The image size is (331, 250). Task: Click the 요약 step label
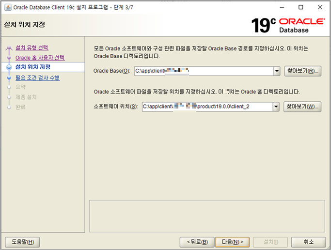[x=20, y=87]
